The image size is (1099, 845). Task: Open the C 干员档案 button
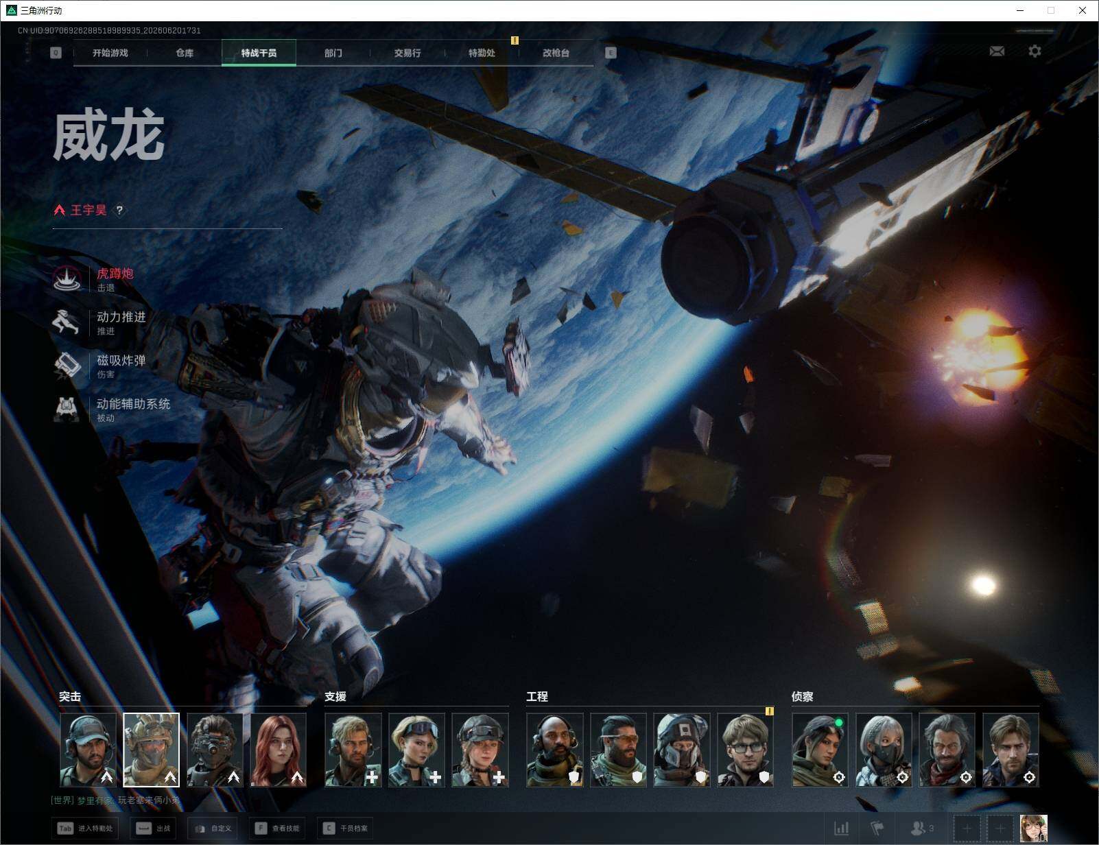point(344,829)
